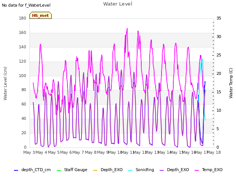The width and height of the screenshot is (236, 177).
Task: Toggle the depth_CTD_cm legend entry
Action: coord(32,170)
